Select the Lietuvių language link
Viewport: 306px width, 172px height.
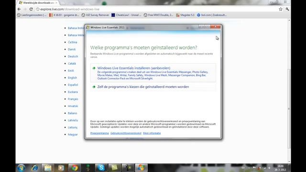(73, 128)
